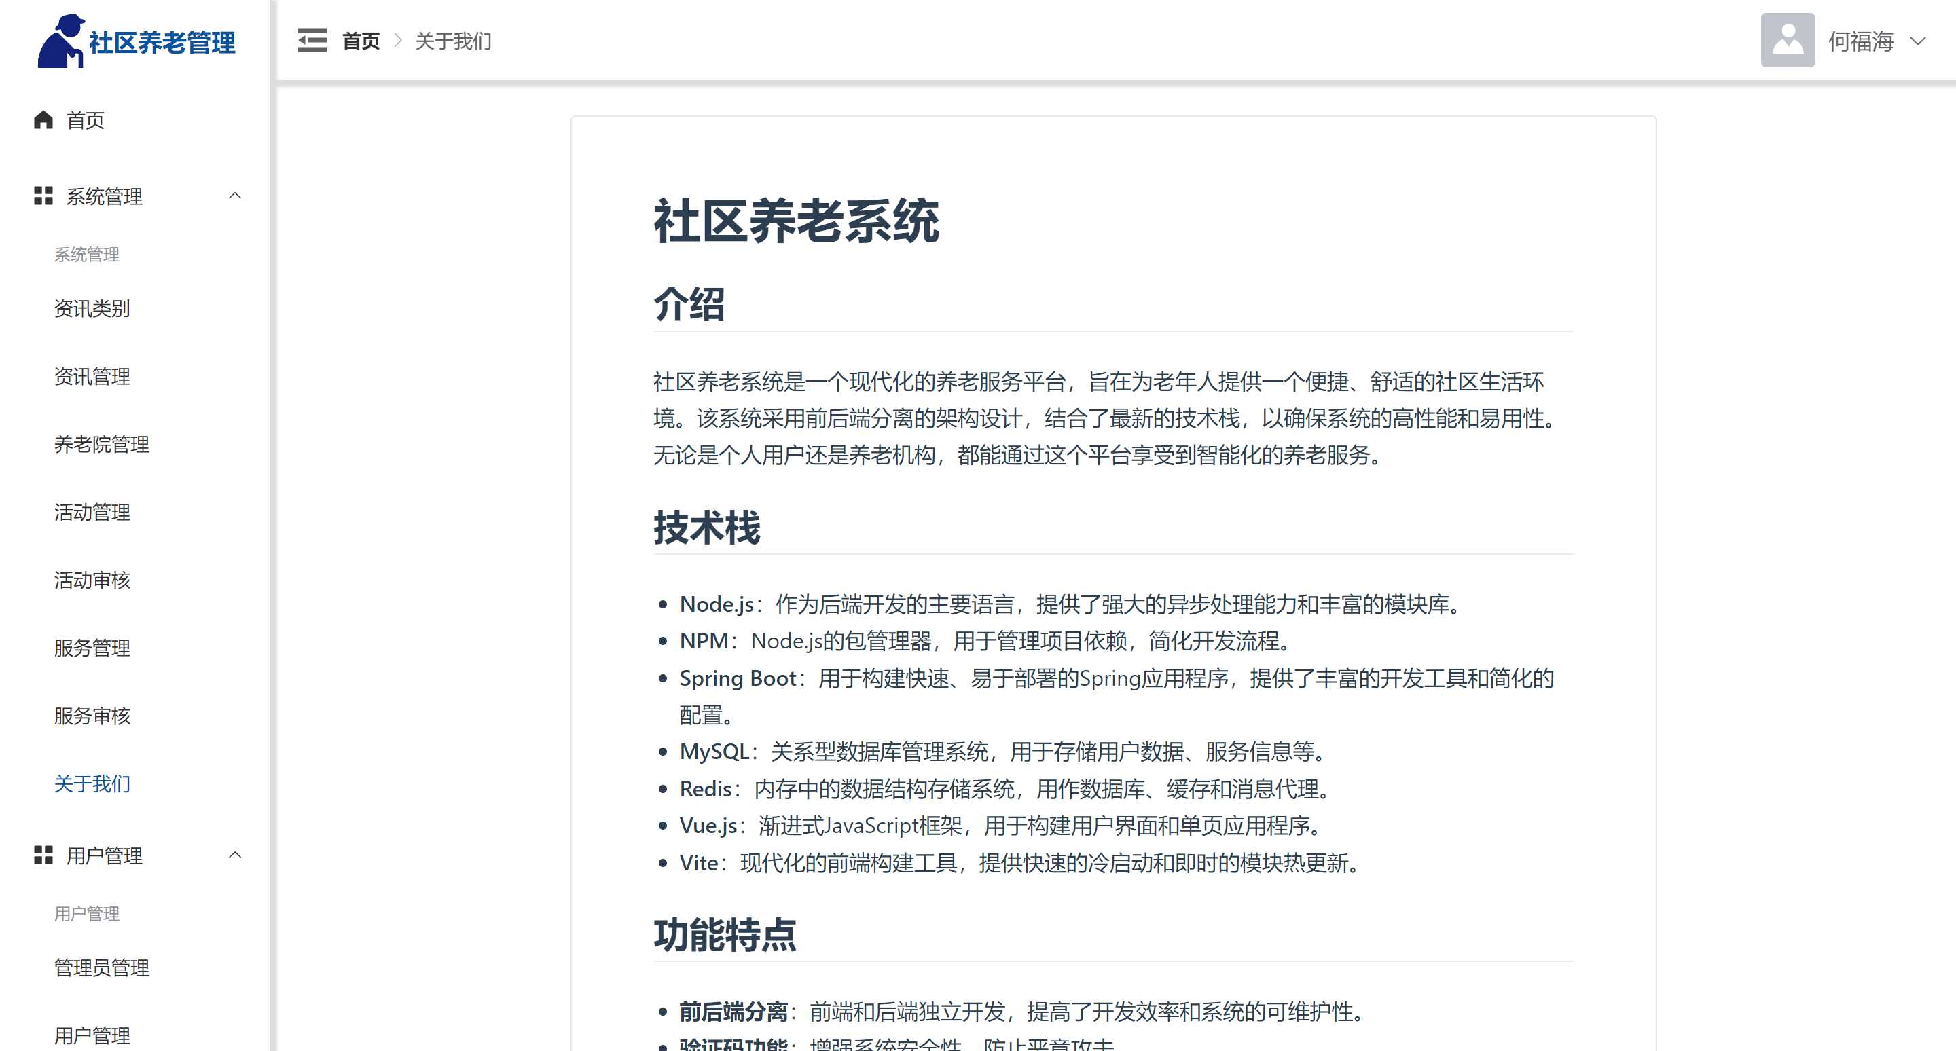The height and width of the screenshot is (1051, 1956).
Task: Select 活动管理 menu item
Action: (x=92, y=512)
